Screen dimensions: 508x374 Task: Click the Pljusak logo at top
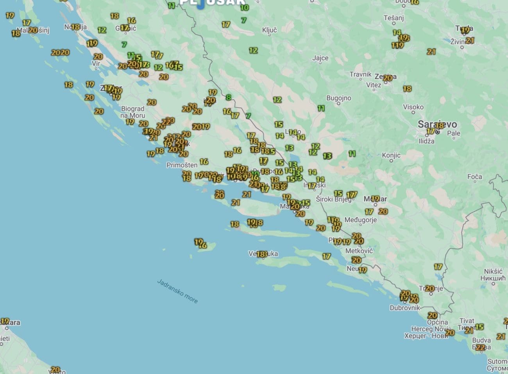pyautogui.click(x=212, y=3)
